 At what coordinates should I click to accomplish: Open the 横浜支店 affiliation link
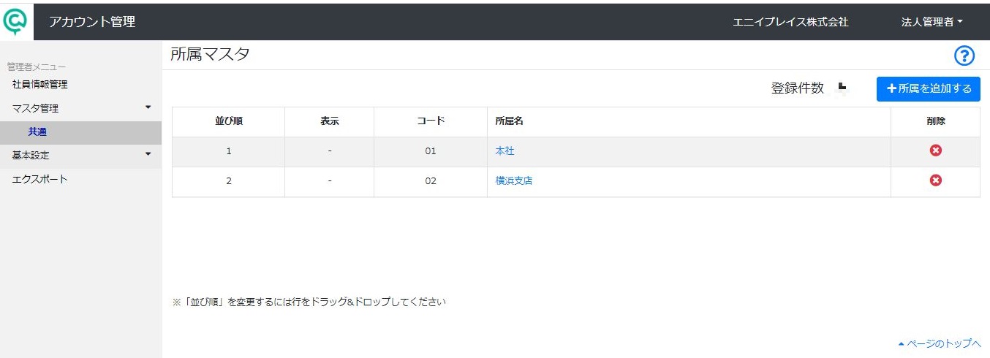[x=514, y=181]
